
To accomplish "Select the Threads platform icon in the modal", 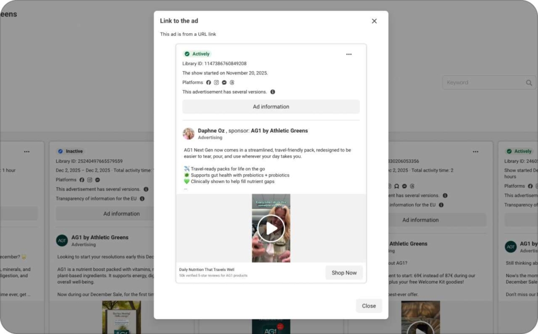I will pos(232,82).
